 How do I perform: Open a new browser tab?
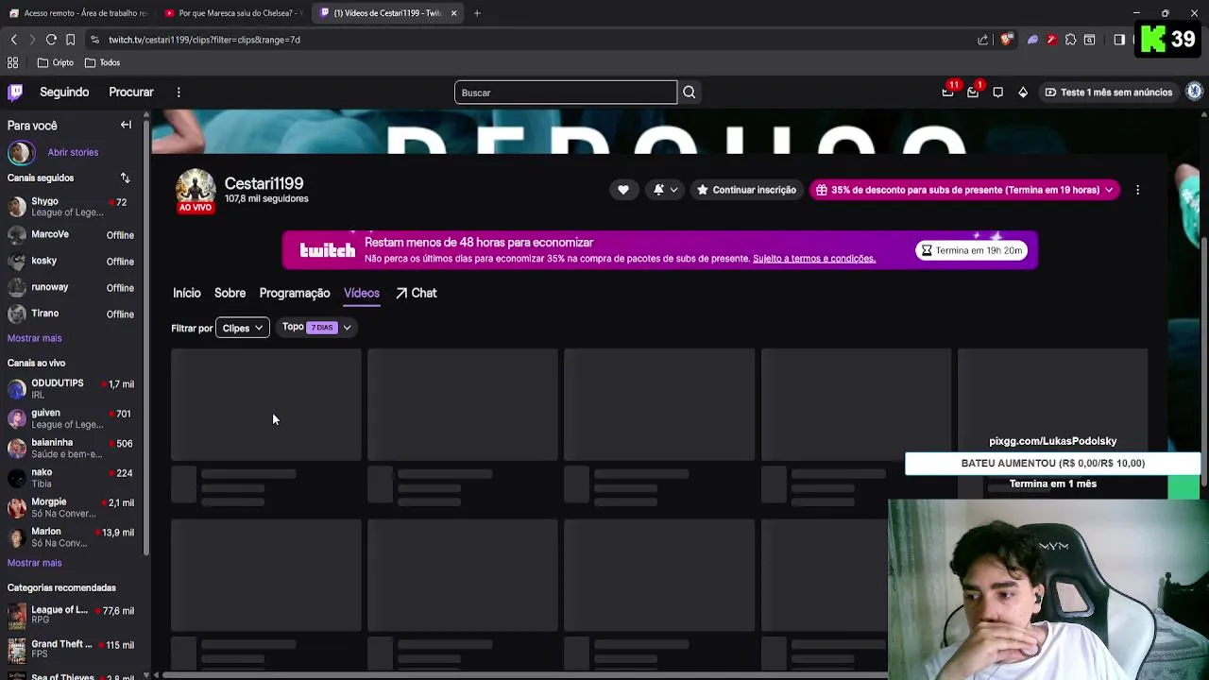coord(477,13)
